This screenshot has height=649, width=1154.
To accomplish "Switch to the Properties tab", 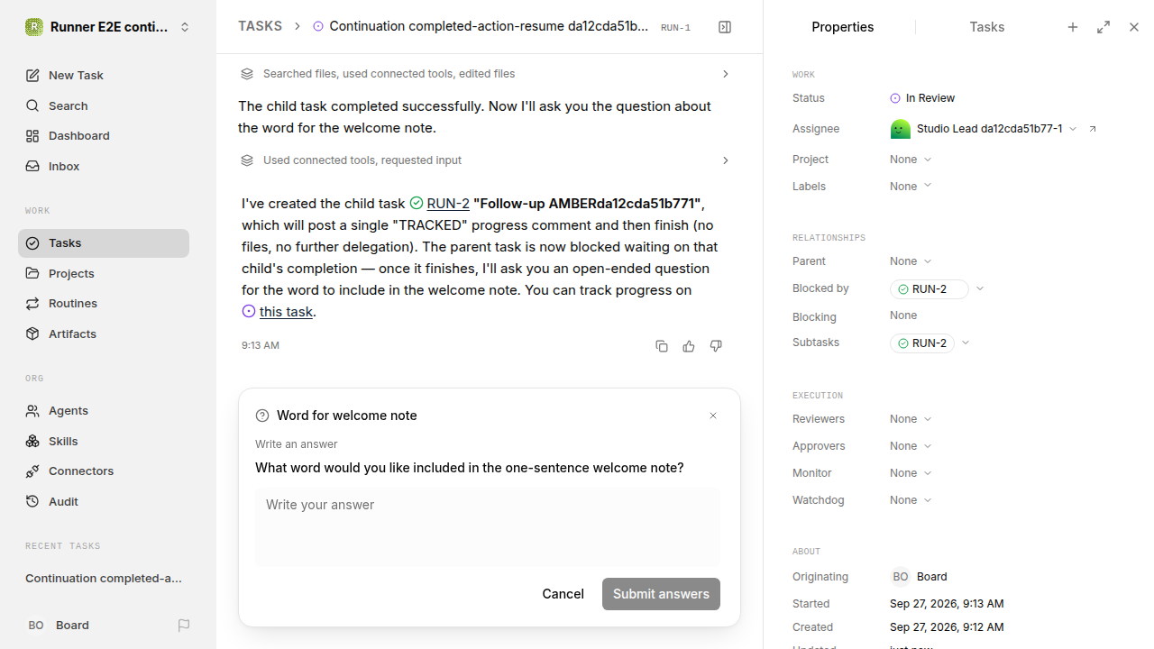I will 842,27.
